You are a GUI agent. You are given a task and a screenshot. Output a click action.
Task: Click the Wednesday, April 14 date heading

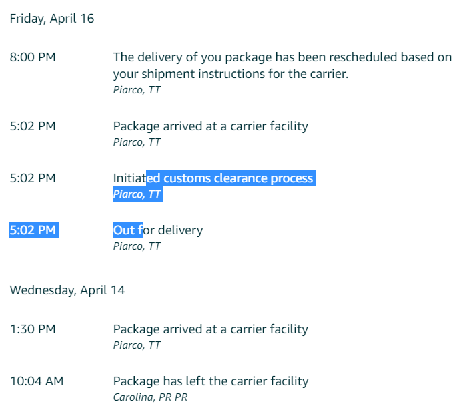67,290
